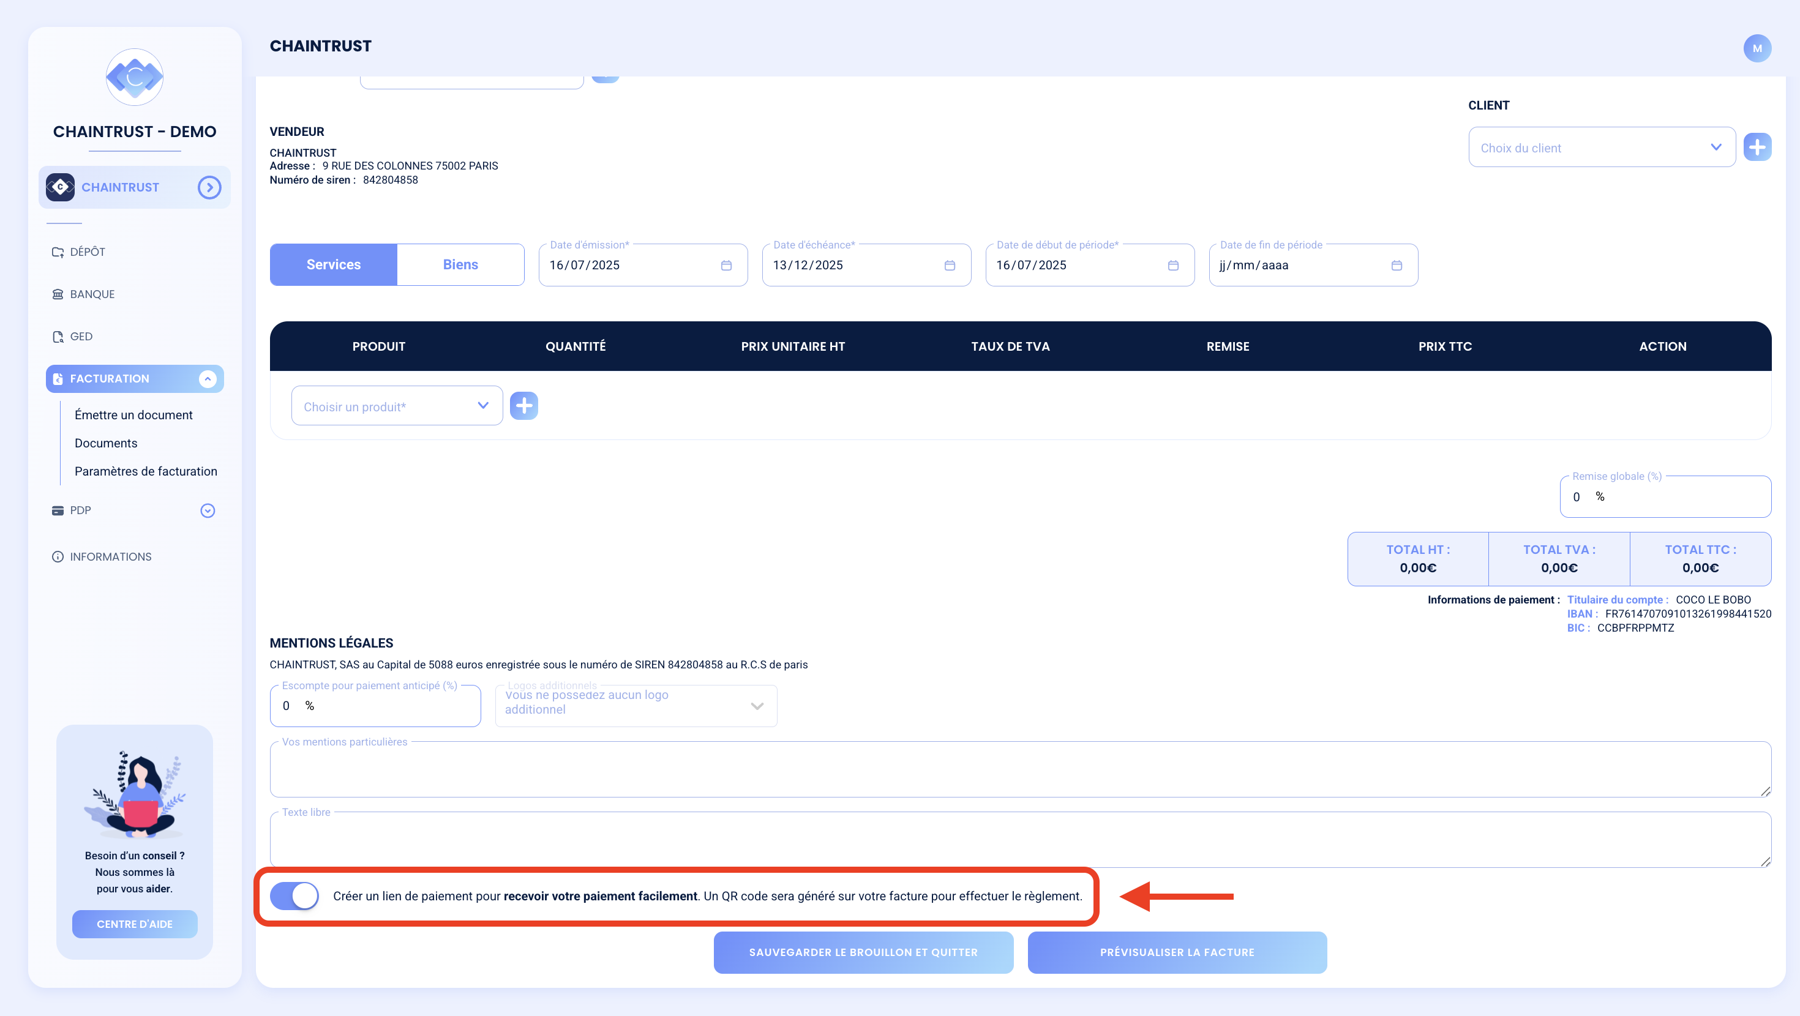
Task: Click the Chaintrust logo in the sidebar
Action: (135, 77)
